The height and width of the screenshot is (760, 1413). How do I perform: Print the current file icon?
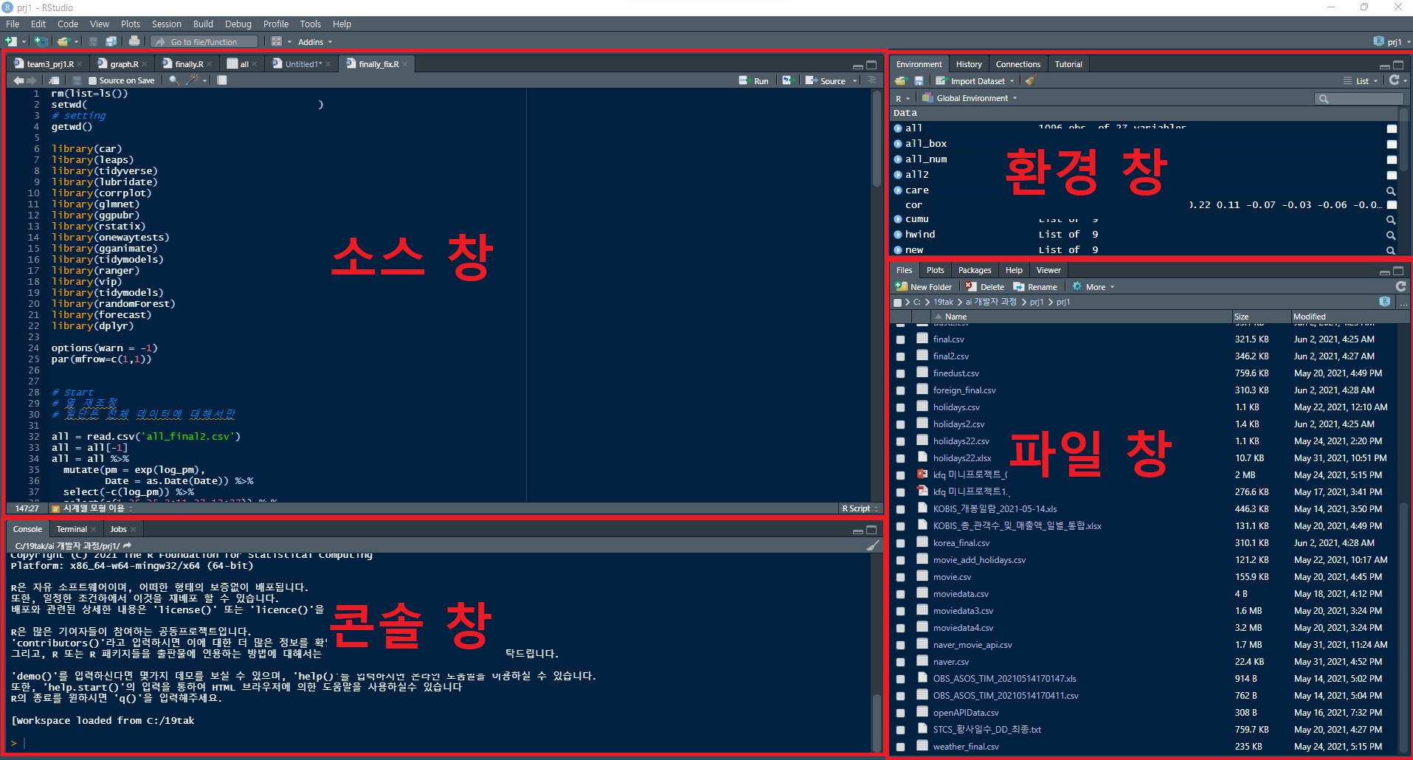tap(134, 41)
